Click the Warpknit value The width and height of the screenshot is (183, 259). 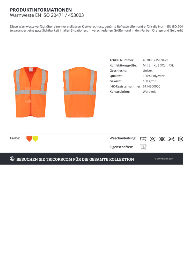tap(149, 92)
